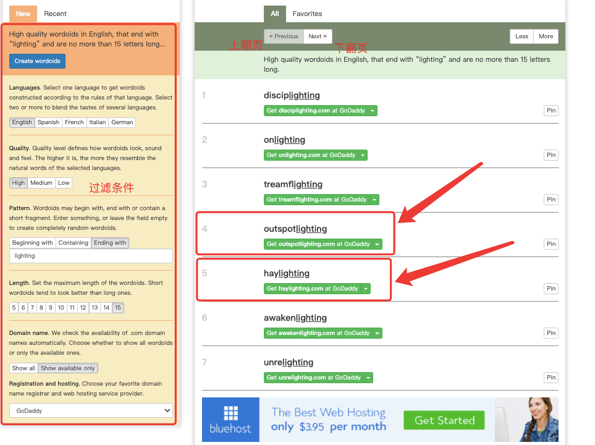Select the Spanish language toggle
This screenshot has height=445, width=595.
pos(49,122)
